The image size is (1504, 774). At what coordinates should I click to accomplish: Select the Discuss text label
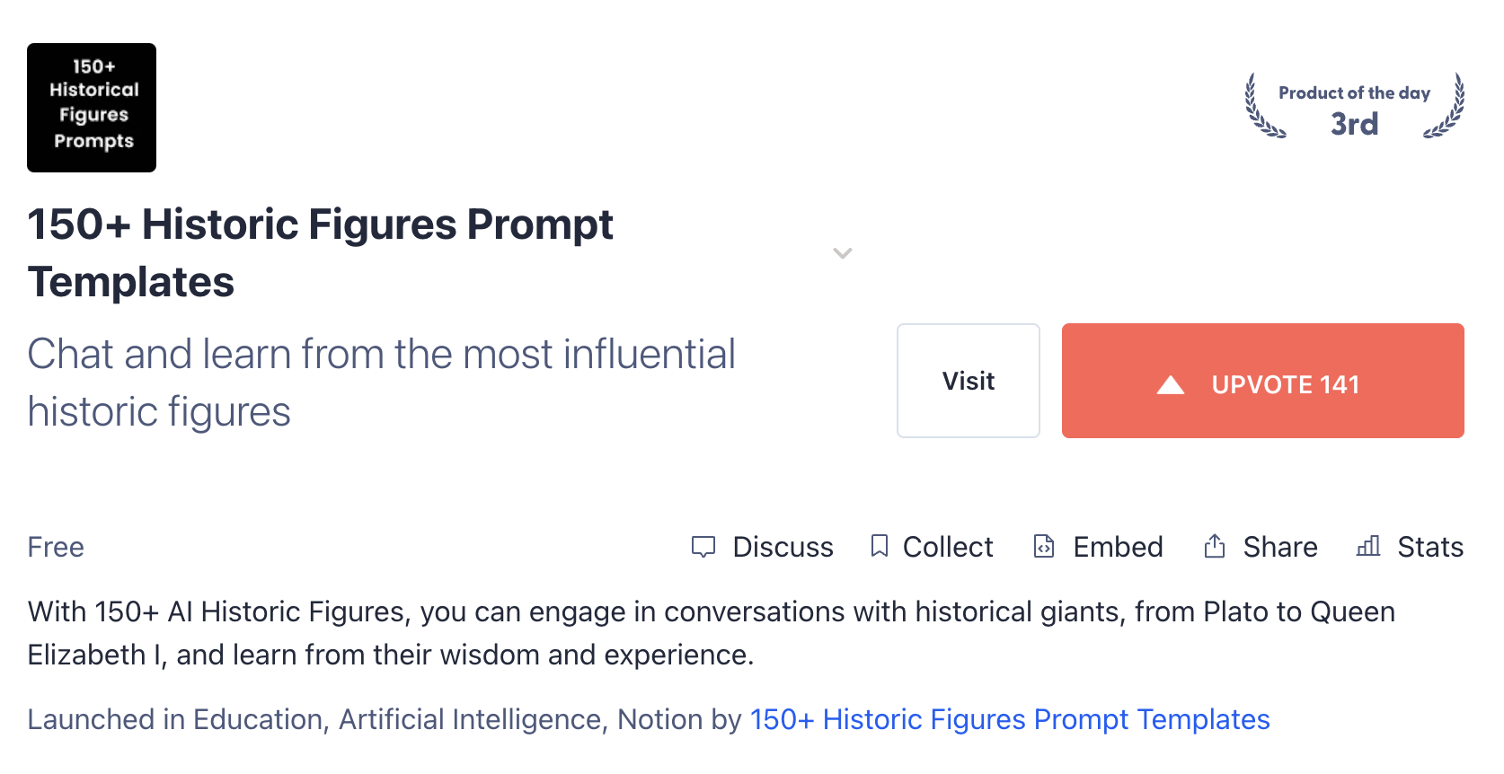click(x=783, y=547)
